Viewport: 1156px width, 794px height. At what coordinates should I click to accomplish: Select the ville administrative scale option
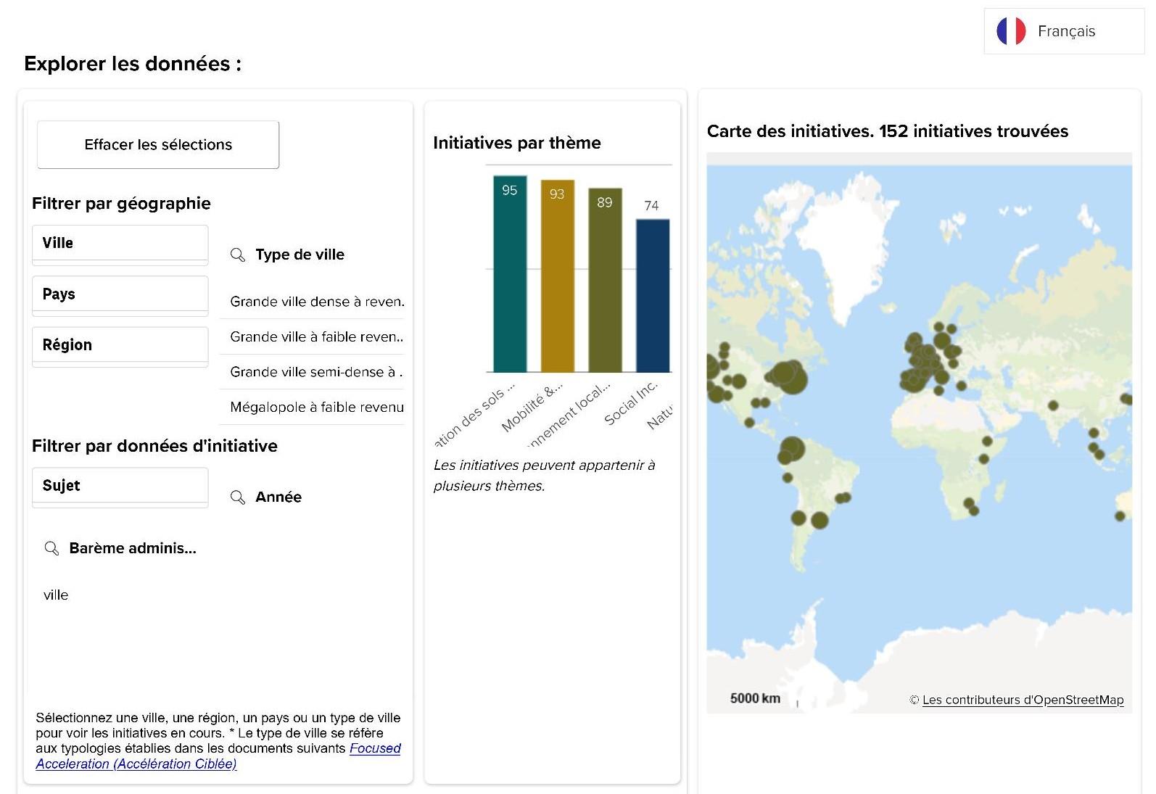tap(56, 595)
